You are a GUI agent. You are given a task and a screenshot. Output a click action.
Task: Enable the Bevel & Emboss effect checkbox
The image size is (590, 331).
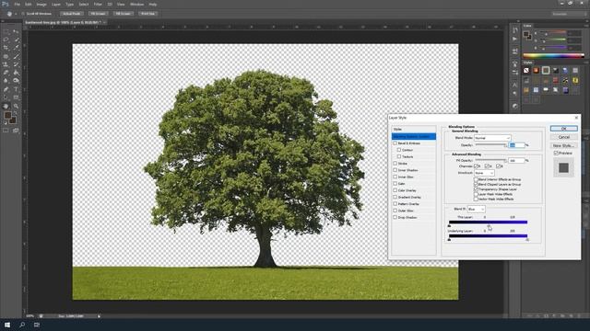click(x=395, y=143)
